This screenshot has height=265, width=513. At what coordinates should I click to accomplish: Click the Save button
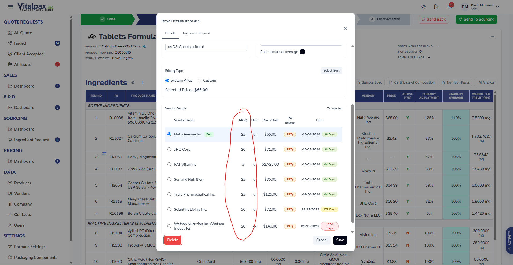coord(340,240)
